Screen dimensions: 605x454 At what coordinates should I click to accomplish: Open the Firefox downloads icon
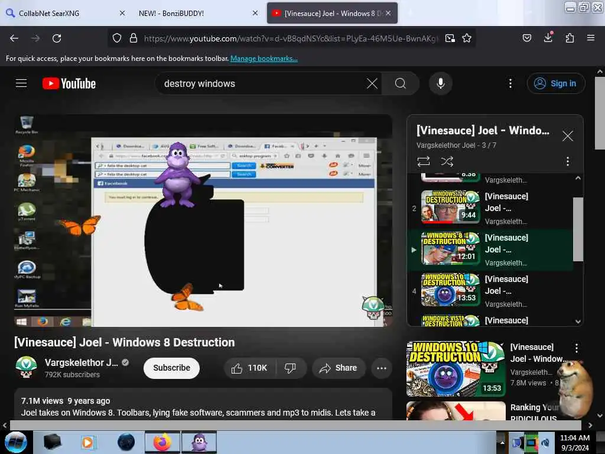click(548, 38)
